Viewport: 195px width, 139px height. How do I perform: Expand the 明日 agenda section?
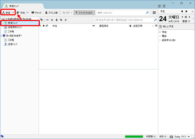160,36
